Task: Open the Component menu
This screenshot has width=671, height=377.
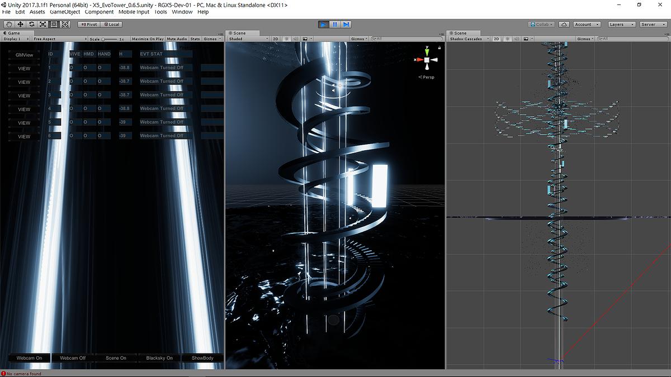Action: coord(100,12)
